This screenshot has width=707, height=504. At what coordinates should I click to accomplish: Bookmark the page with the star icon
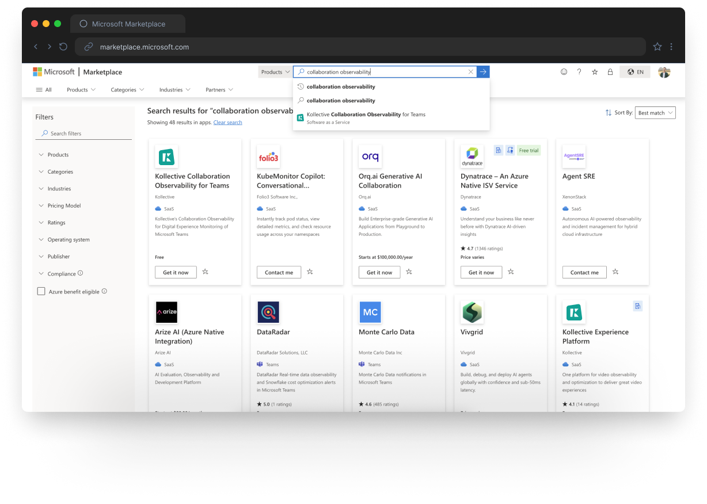pos(657,47)
